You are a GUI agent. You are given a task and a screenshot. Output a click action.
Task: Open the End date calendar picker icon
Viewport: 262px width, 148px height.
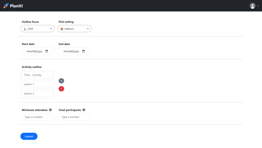[x=83, y=51]
